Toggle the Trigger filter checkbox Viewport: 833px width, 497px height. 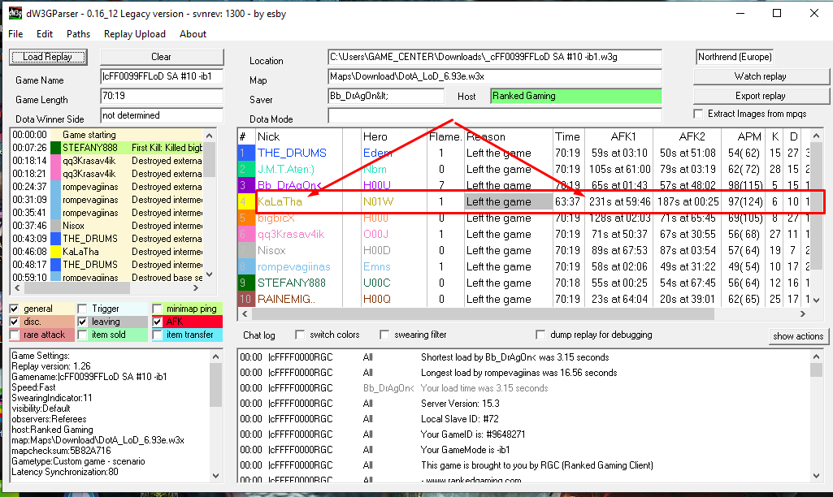(x=82, y=309)
